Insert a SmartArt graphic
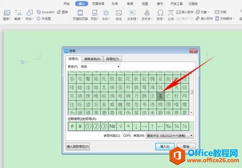242x168 pixels. click(x=46, y=12)
